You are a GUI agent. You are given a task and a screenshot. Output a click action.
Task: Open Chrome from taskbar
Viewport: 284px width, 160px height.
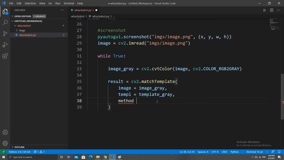[x=105, y=157]
